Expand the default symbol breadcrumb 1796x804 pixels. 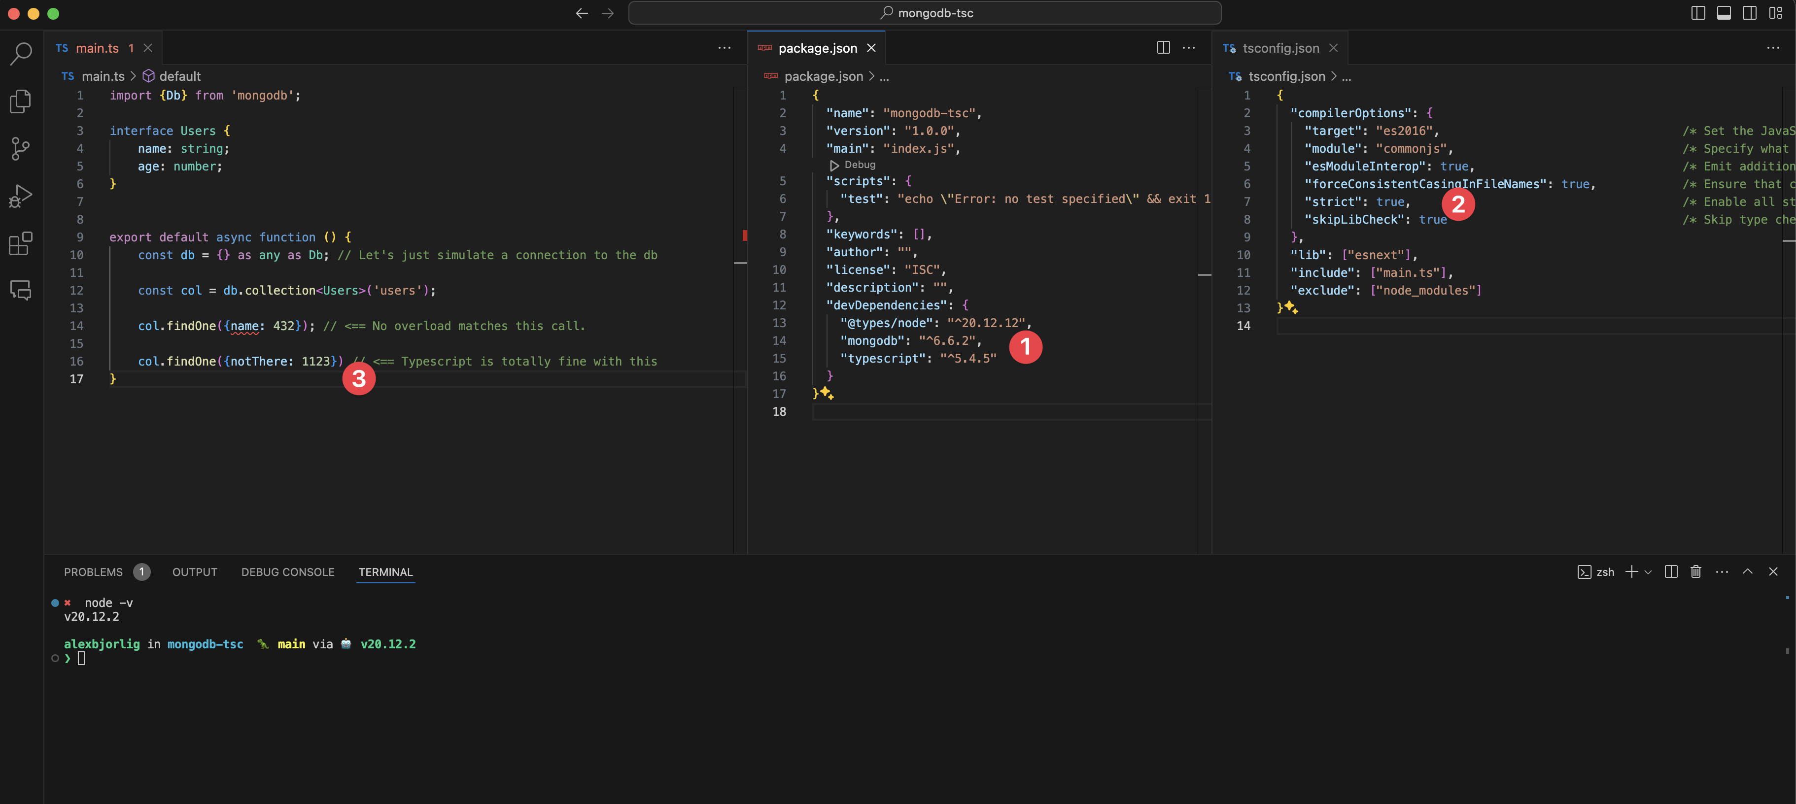179,77
